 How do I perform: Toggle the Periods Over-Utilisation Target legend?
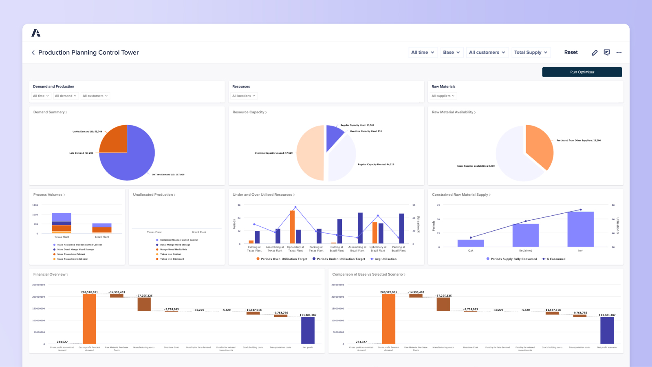283,259
